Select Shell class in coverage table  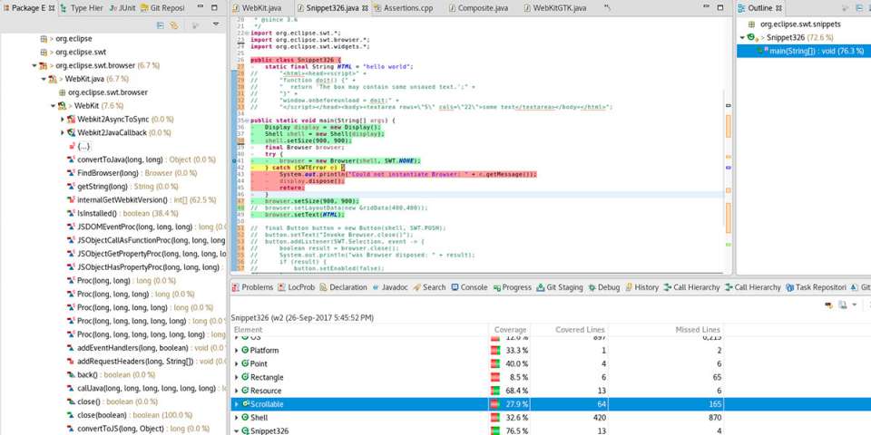259,418
